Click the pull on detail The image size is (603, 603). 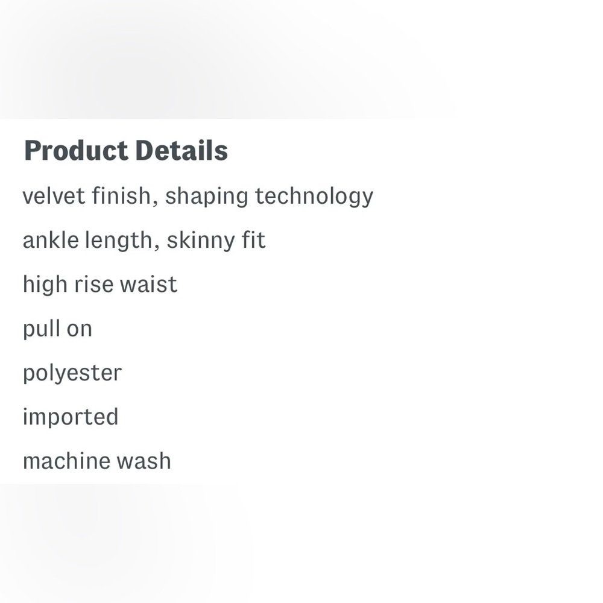coord(57,330)
